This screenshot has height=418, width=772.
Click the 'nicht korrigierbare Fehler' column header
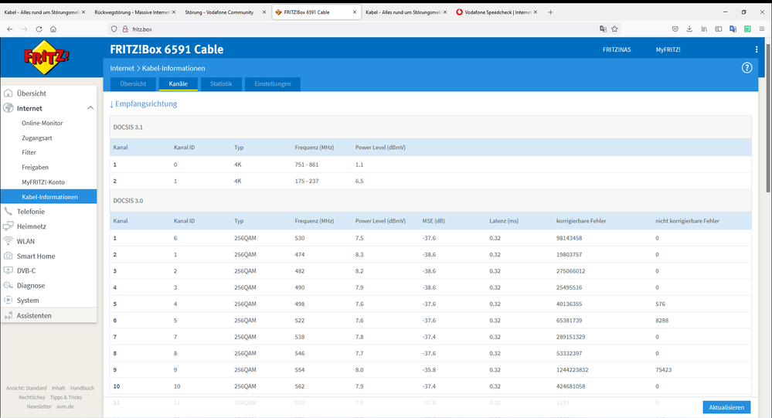click(687, 220)
